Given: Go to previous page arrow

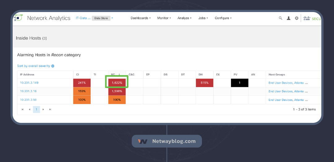Looking at the screenshot, I should [x=29, y=109].
